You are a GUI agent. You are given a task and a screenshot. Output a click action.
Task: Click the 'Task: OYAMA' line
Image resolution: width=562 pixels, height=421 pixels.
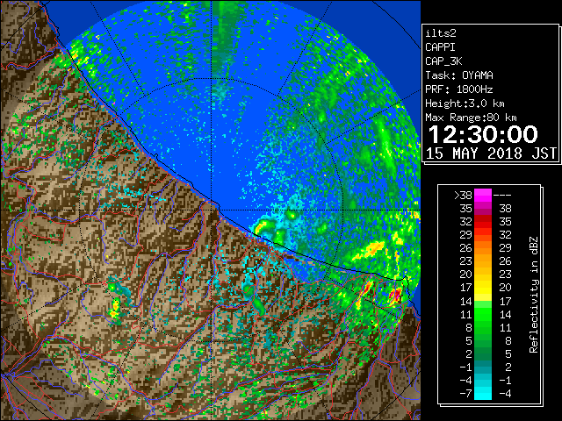pos(459,75)
